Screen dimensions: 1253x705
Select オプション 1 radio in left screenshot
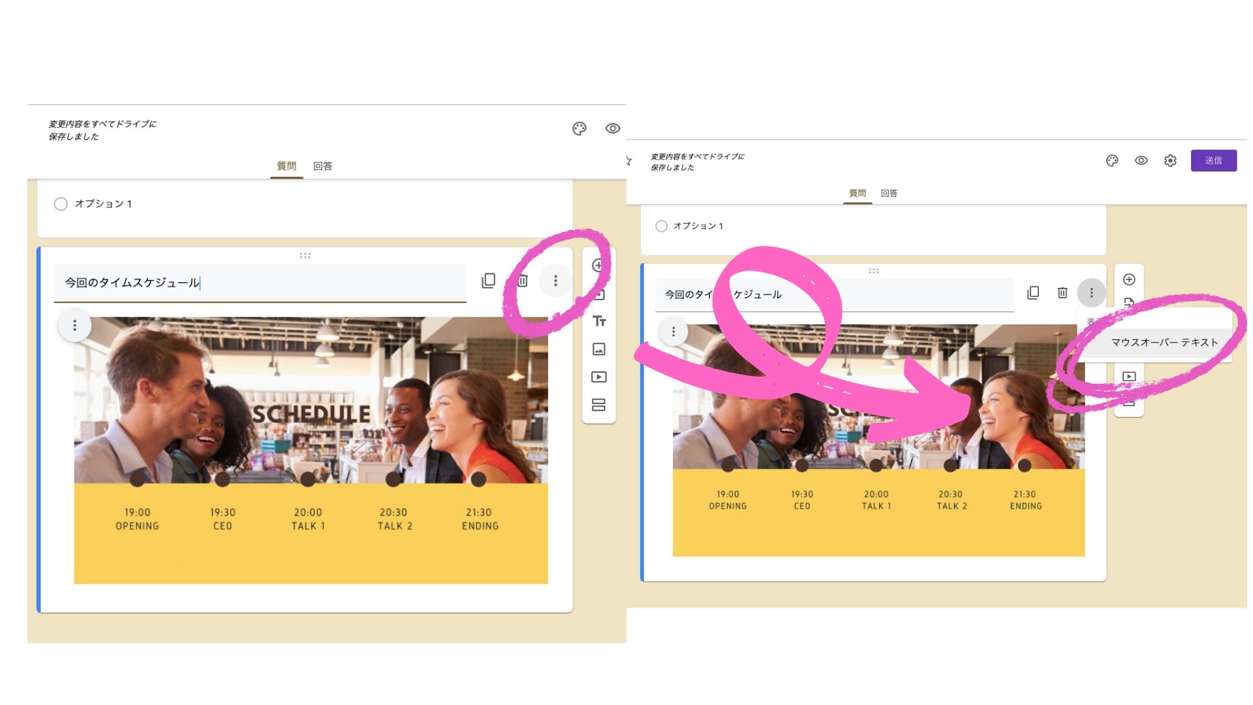click(x=61, y=204)
